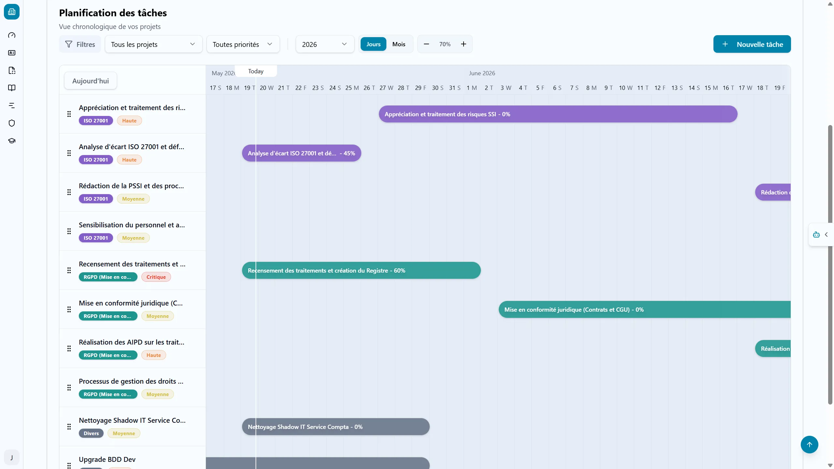Click the Critique priority badge
834x469 pixels.
156,277
